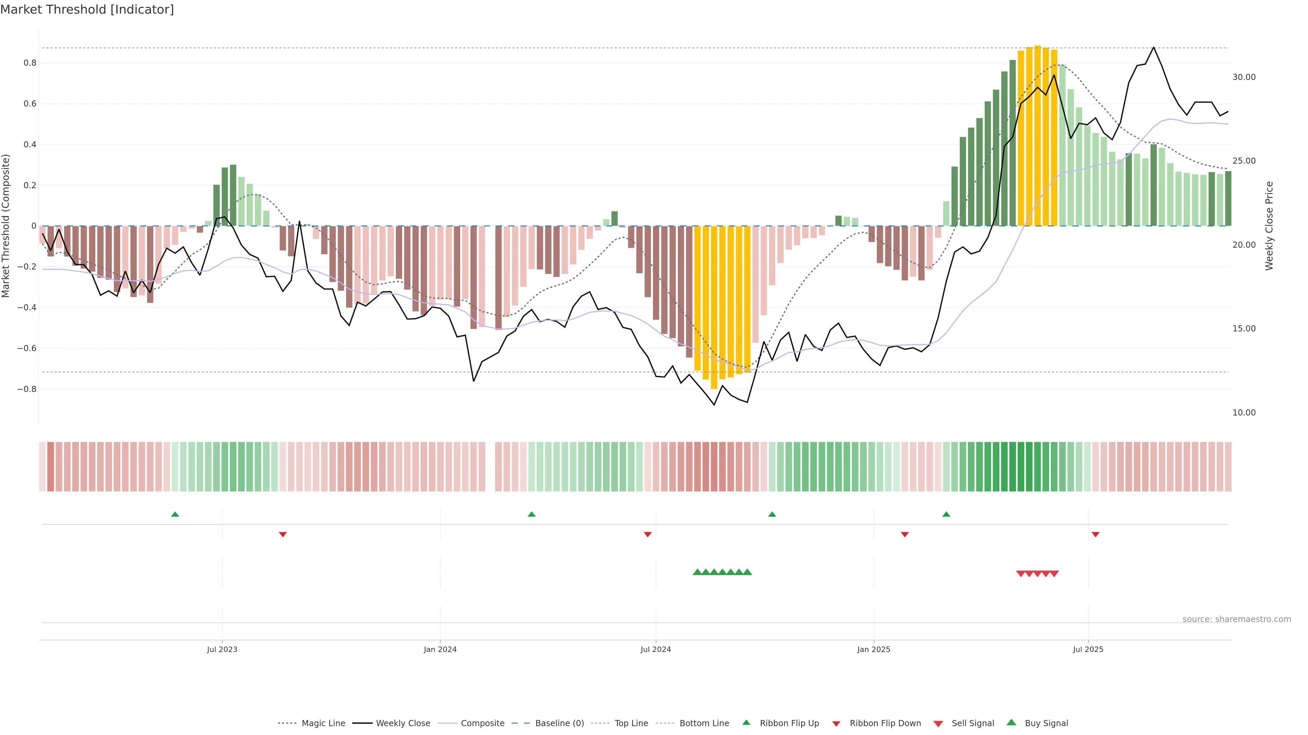Image resolution: width=1308 pixels, height=735 pixels.
Task: Click the Jan 2024 axis label
Action: click(440, 649)
